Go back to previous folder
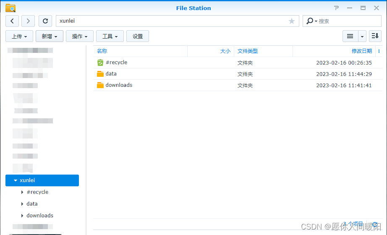 click(12, 21)
